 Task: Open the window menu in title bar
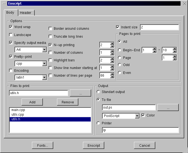point(4,4)
